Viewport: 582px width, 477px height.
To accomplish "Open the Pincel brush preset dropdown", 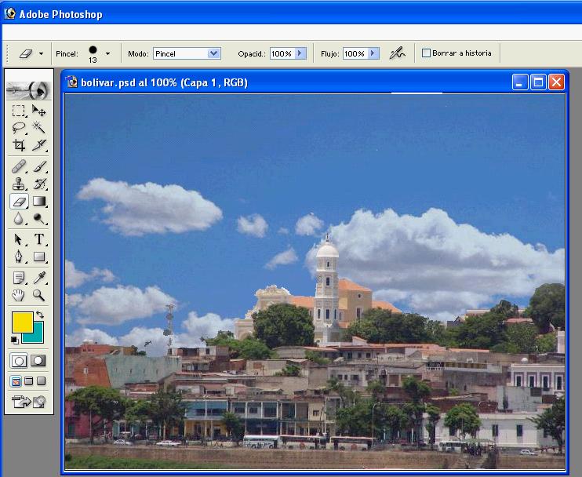I will (107, 54).
